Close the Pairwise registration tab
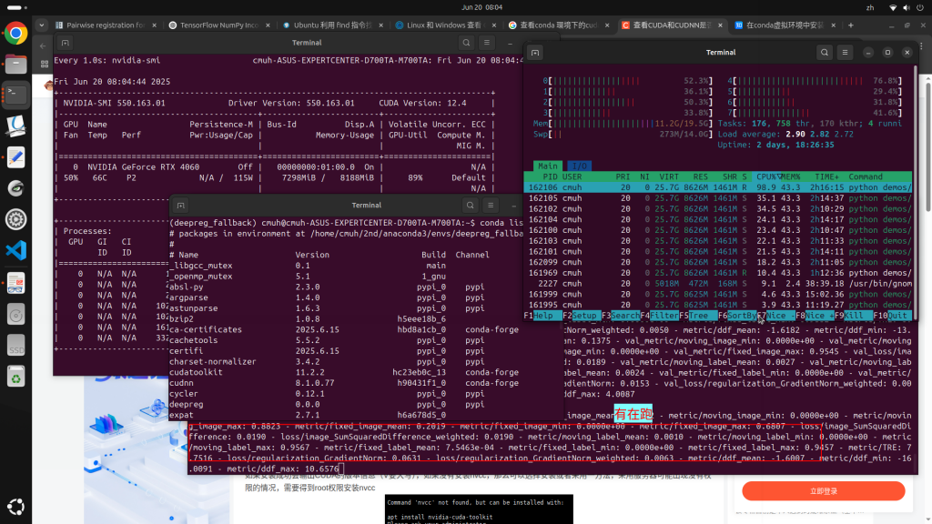 tap(155, 25)
